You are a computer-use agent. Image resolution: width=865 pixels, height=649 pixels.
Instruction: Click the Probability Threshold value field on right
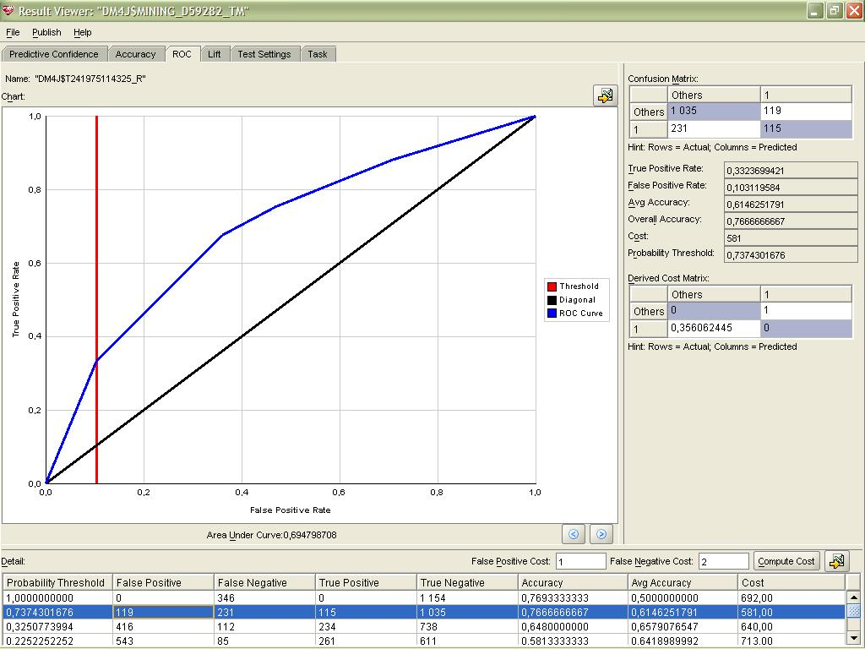(791, 255)
